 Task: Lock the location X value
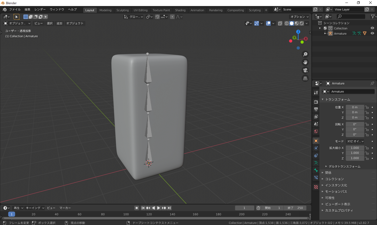367,107
